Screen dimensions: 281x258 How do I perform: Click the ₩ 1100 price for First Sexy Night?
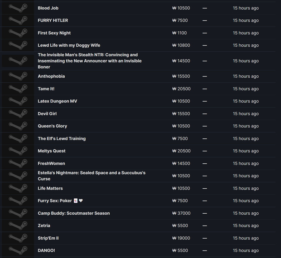pos(180,33)
